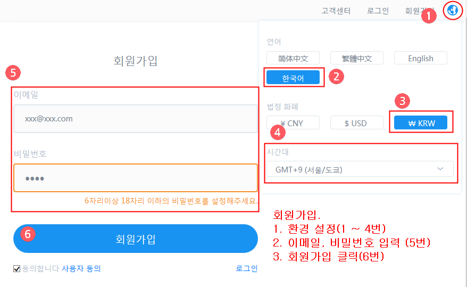The width and height of the screenshot is (467, 287).
Task: Choose ¥ CNY currency
Action: pyautogui.click(x=293, y=123)
